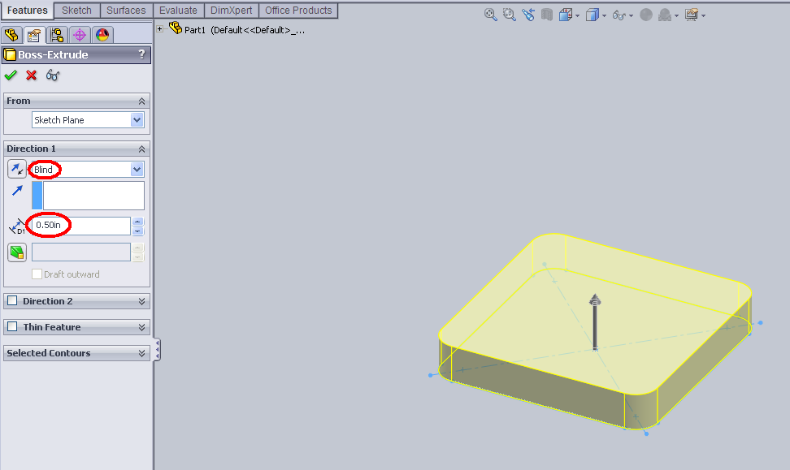Enable the Direction 2 checkbox
The height and width of the screenshot is (470, 790).
click(12, 300)
